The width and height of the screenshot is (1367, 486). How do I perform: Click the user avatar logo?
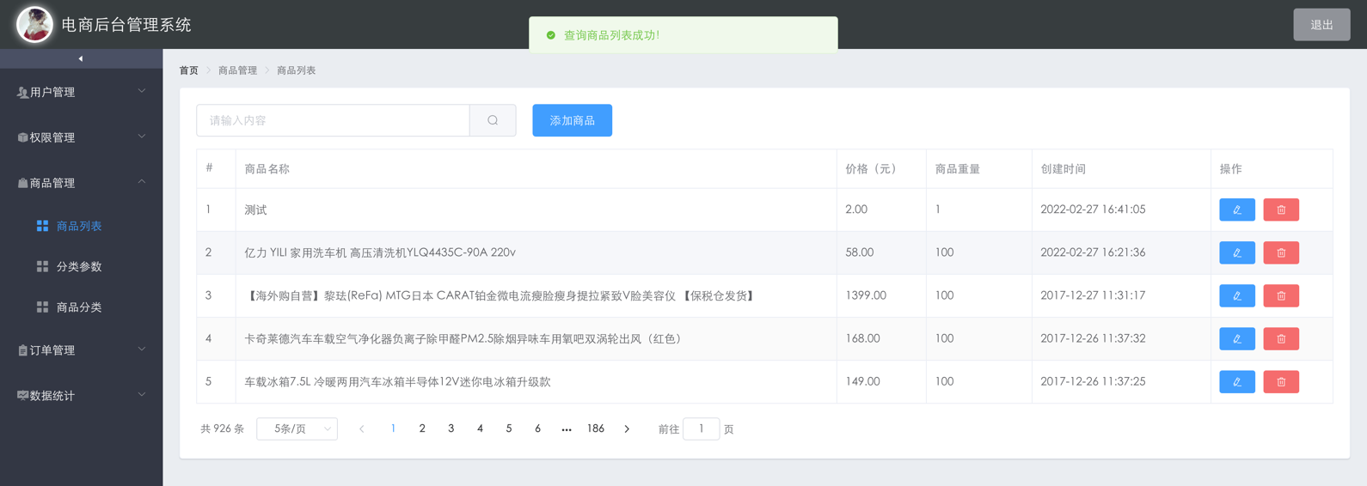[x=34, y=24]
